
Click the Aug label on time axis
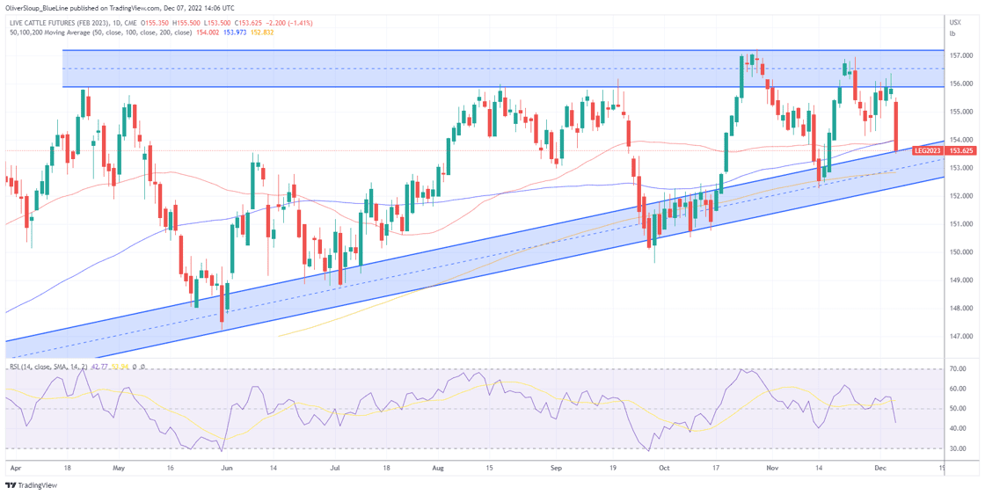[439, 469]
